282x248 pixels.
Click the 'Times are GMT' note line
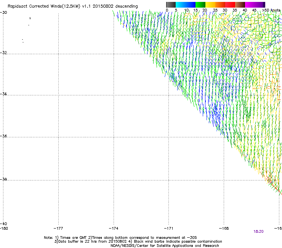coord(120,238)
